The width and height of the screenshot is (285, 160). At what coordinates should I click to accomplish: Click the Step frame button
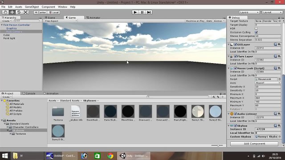pos(149,12)
